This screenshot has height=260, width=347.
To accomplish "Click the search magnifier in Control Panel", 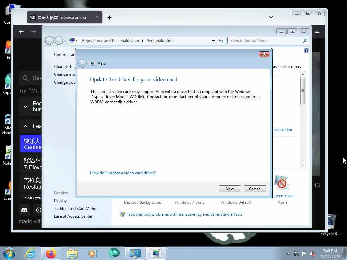I will (305, 41).
